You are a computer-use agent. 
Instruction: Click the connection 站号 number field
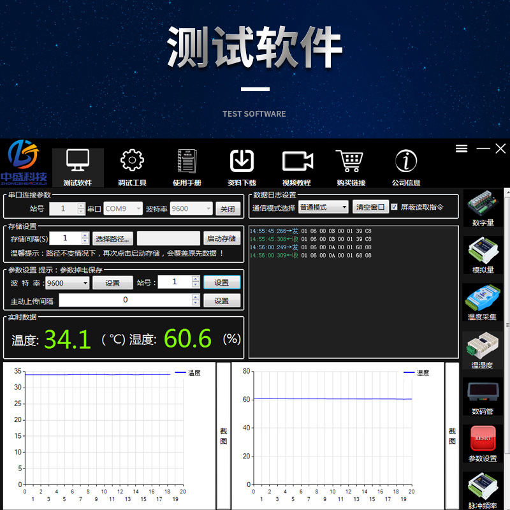63,208
